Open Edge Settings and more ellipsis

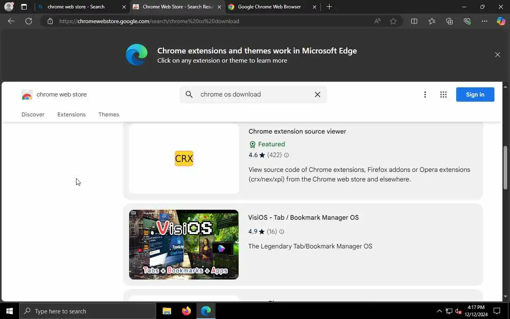pyautogui.click(x=484, y=21)
